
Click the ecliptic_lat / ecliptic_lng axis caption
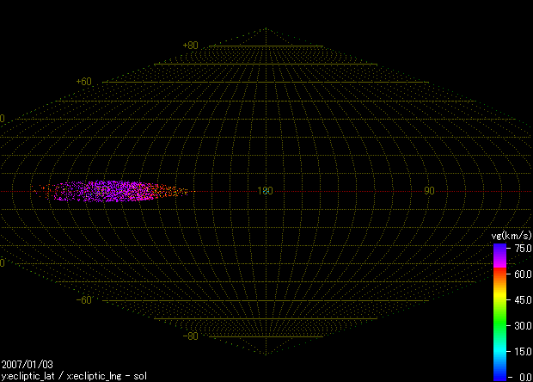click(x=72, y=376)
